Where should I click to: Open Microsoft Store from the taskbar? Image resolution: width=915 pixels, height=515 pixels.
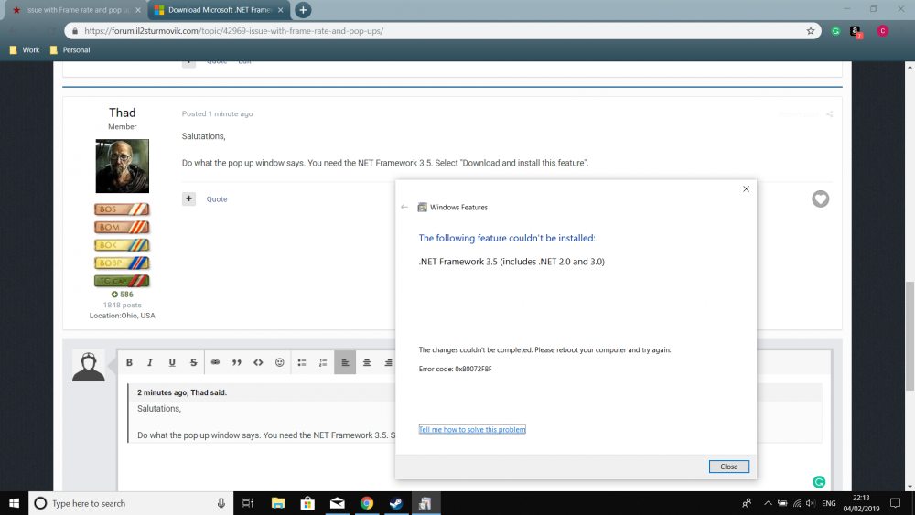point(307,503)
